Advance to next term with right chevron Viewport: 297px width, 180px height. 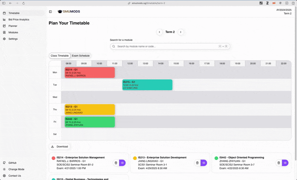point(181,32)
